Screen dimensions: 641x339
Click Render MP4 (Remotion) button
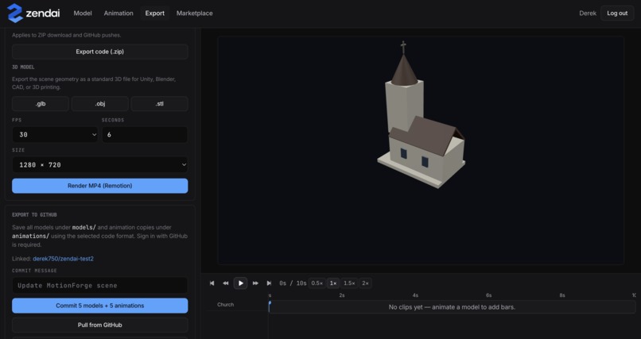99,186
